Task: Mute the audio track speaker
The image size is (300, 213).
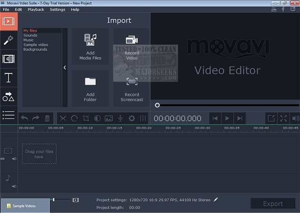Action: click(x=14, y=186)
